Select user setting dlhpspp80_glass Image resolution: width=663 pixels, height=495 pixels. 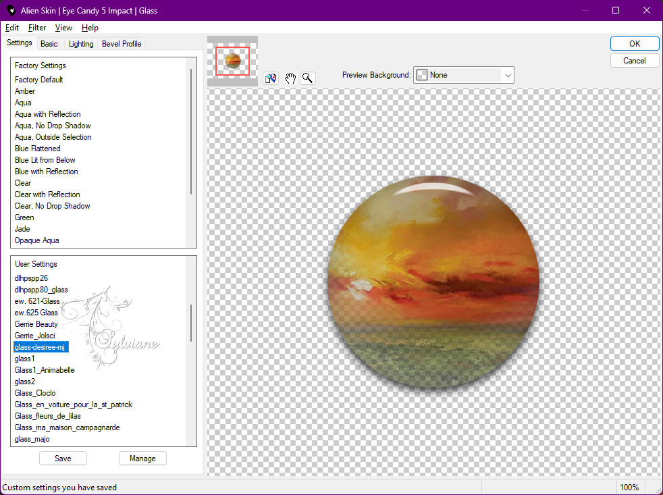click(41, 290)
